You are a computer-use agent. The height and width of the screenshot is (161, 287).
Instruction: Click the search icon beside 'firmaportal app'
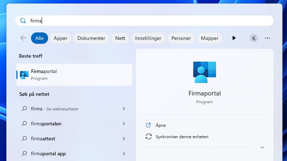pyautogui.click(x=24, y=154)
